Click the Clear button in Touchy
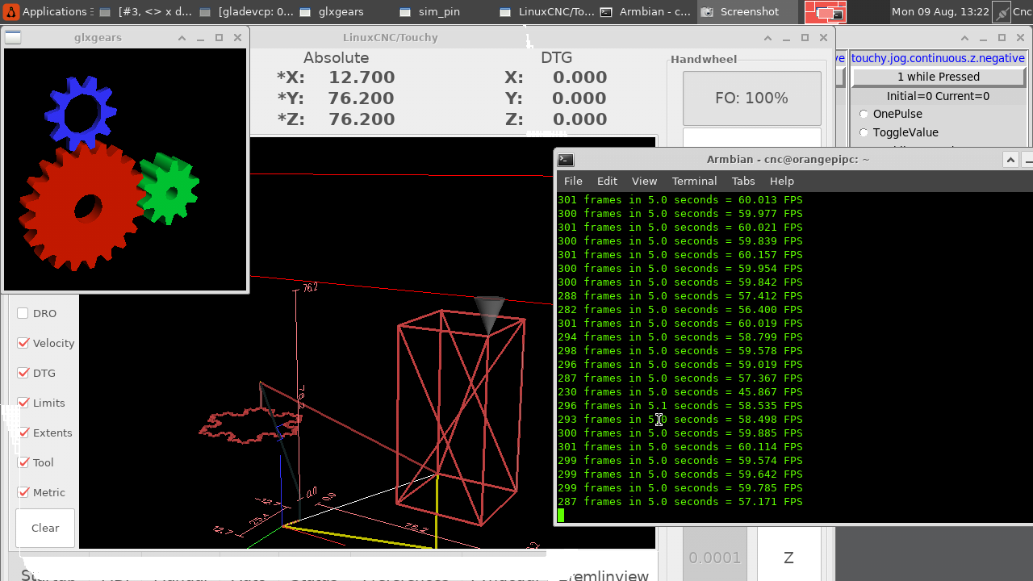Screen dimensions: 1033x581 (45, 528)
